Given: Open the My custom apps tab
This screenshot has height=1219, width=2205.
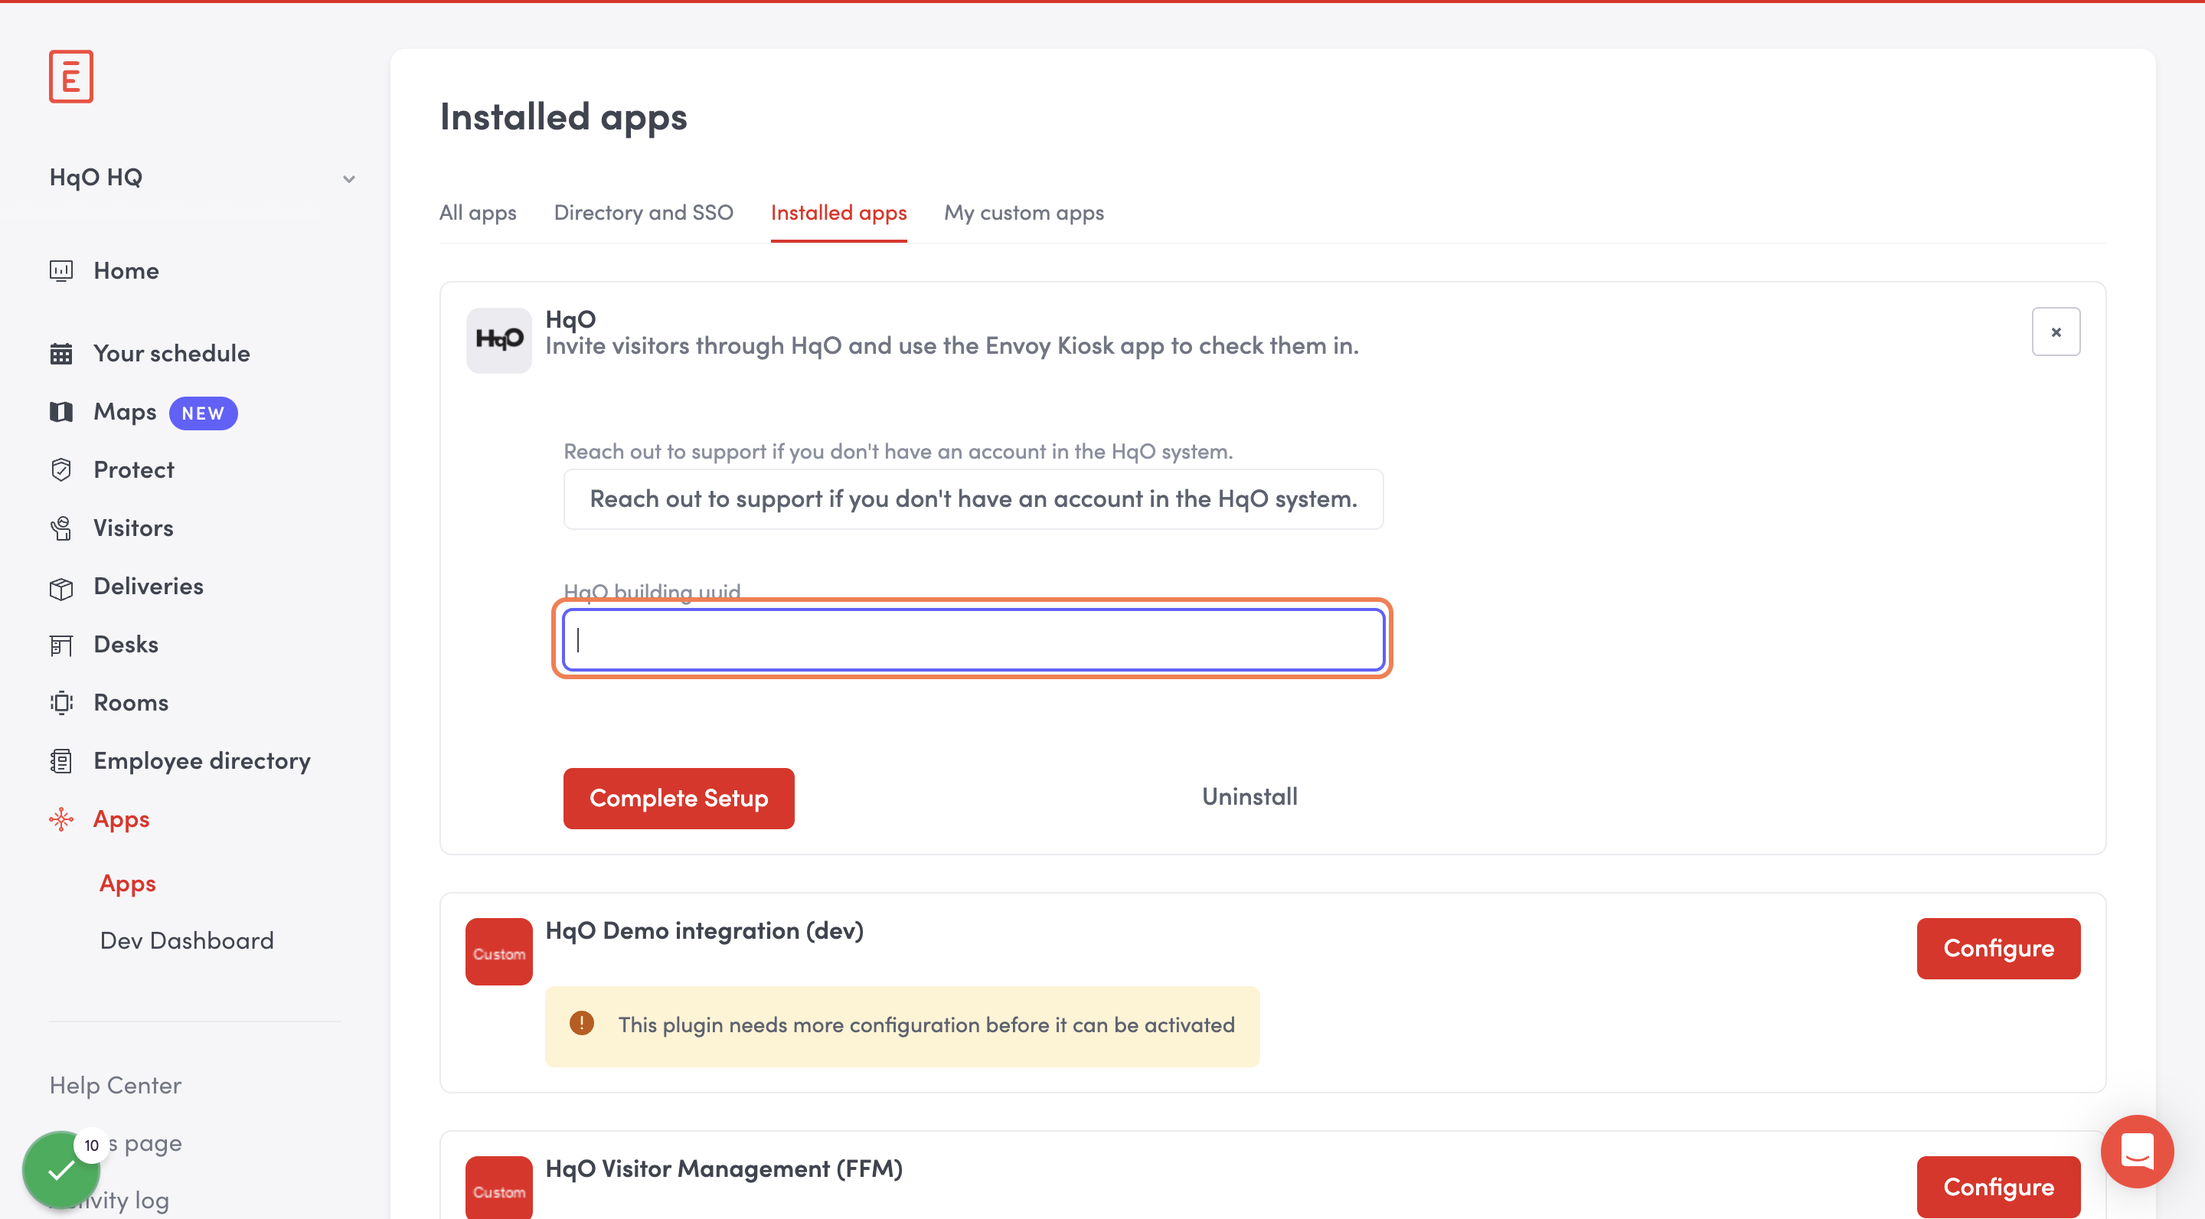Looking at the screenshot, I should click(1023, 212).
